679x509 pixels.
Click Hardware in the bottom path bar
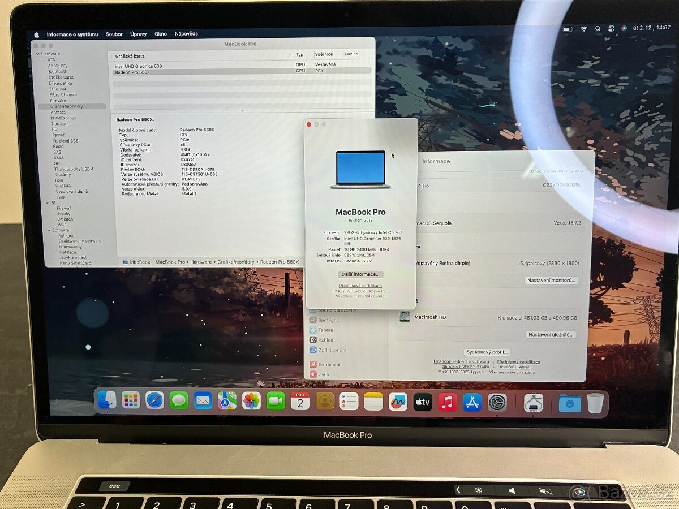(x=201, y=262)
